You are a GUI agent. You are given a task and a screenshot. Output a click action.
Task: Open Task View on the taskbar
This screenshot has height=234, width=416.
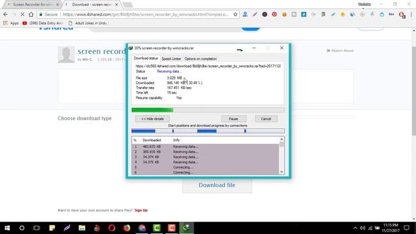tap(36, 228)
